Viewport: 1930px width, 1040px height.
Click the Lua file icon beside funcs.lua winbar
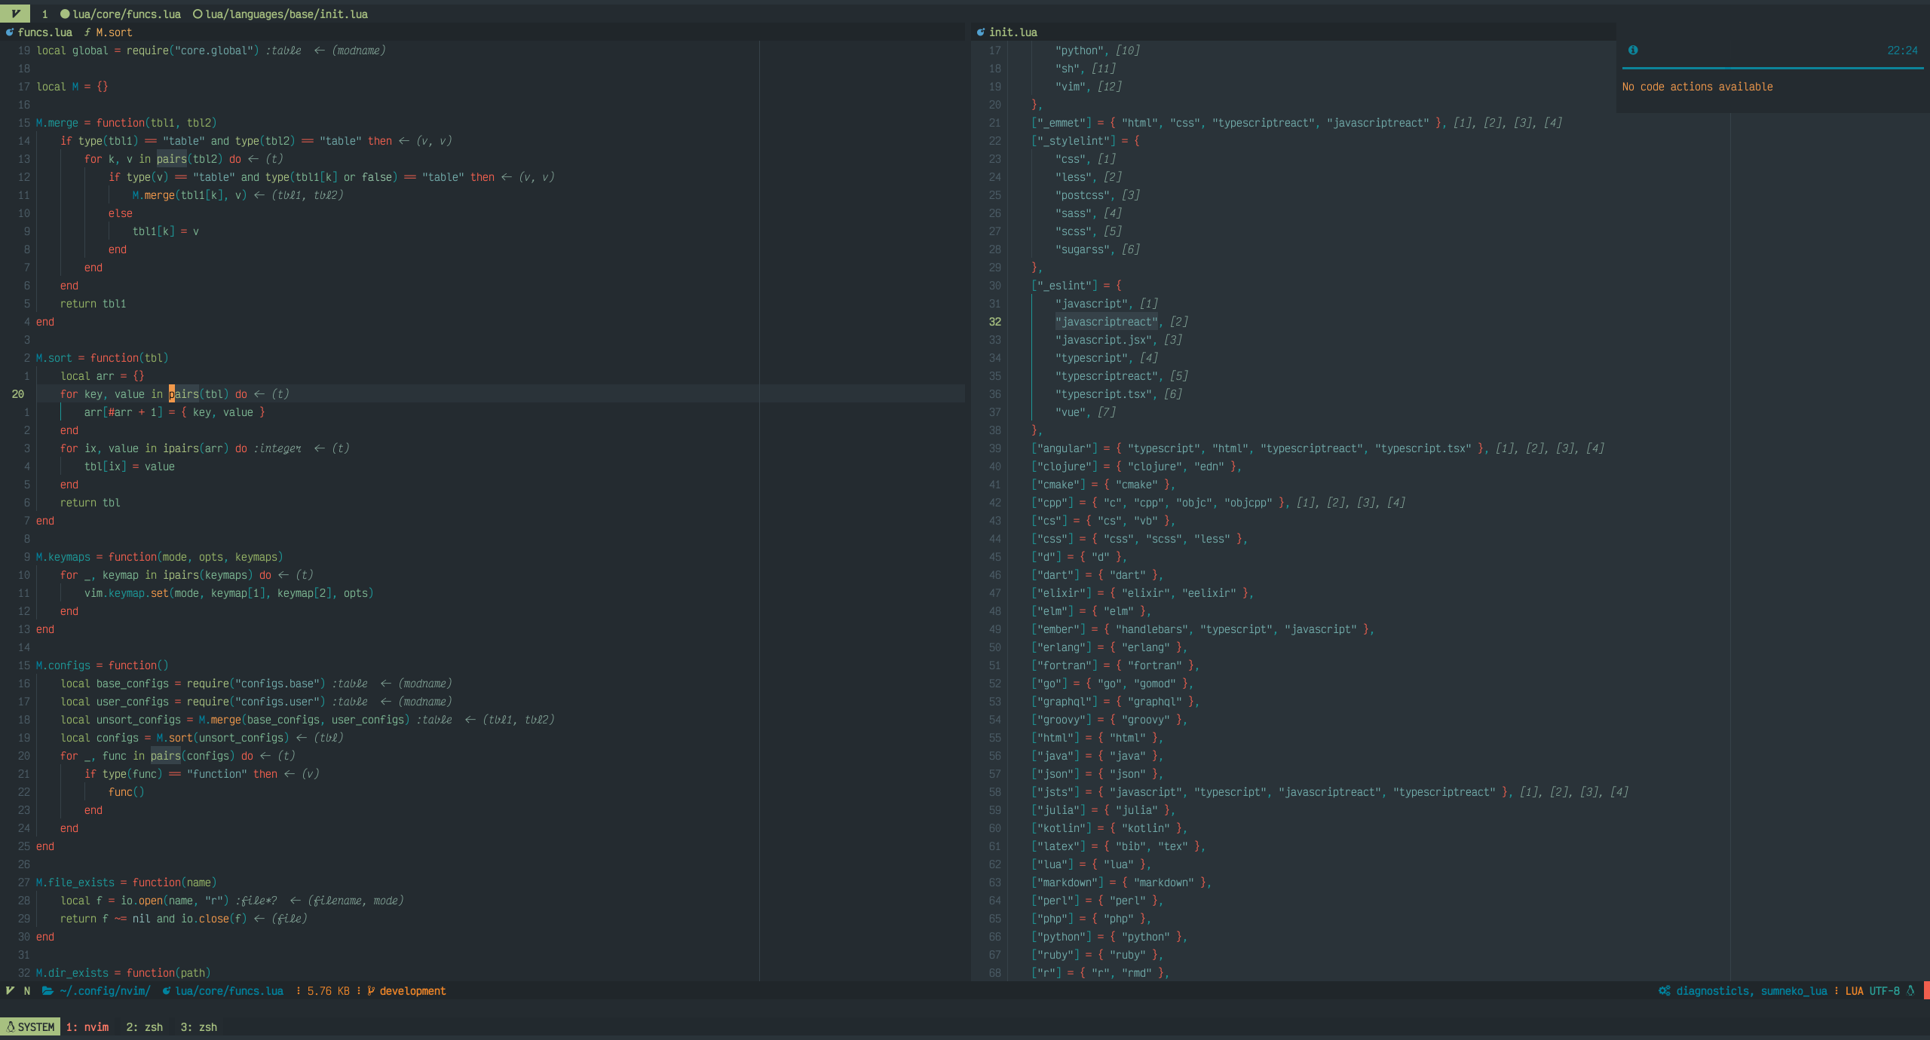10,32
